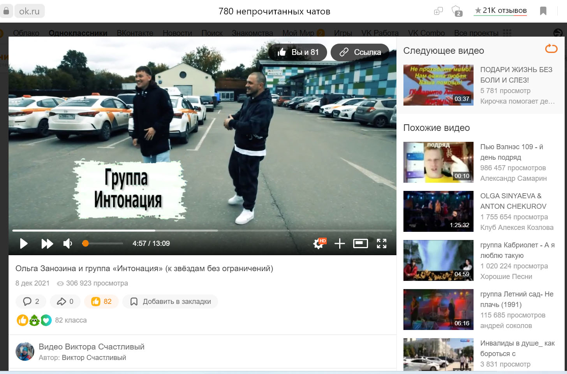
Task: Open thumbnail of группа Летний сад video
Action: click(438, 309)
